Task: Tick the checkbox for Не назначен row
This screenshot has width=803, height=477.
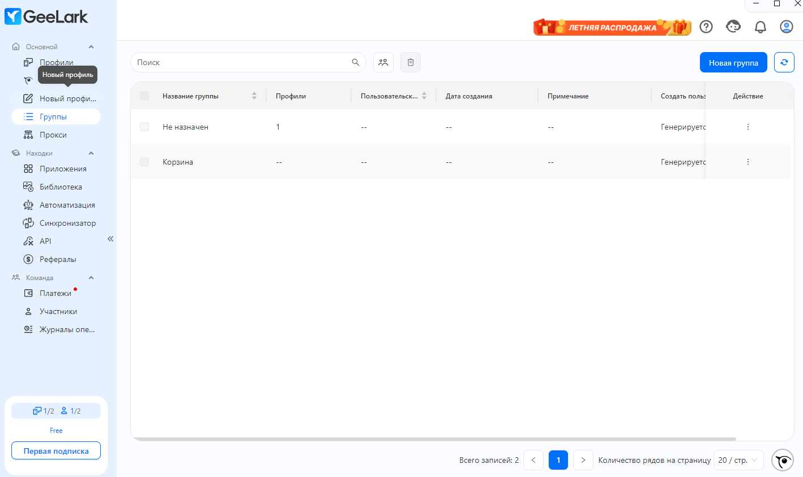Action: click(x=144, y=127)
